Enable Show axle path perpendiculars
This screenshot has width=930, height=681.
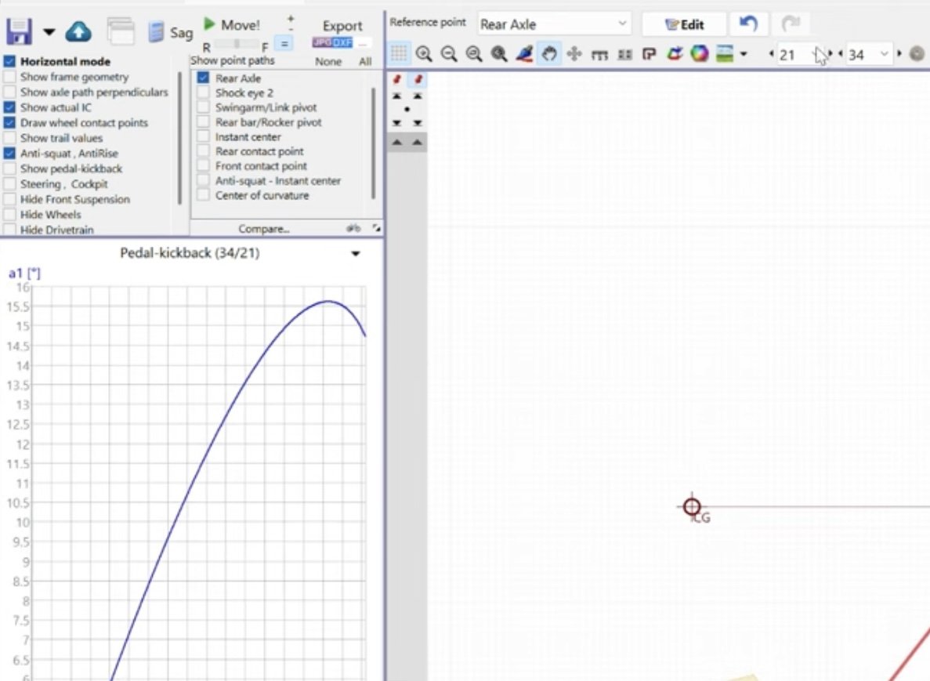coord(9,92)
